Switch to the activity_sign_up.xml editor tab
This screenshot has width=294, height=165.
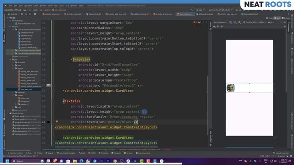click(x=227, y=14)
